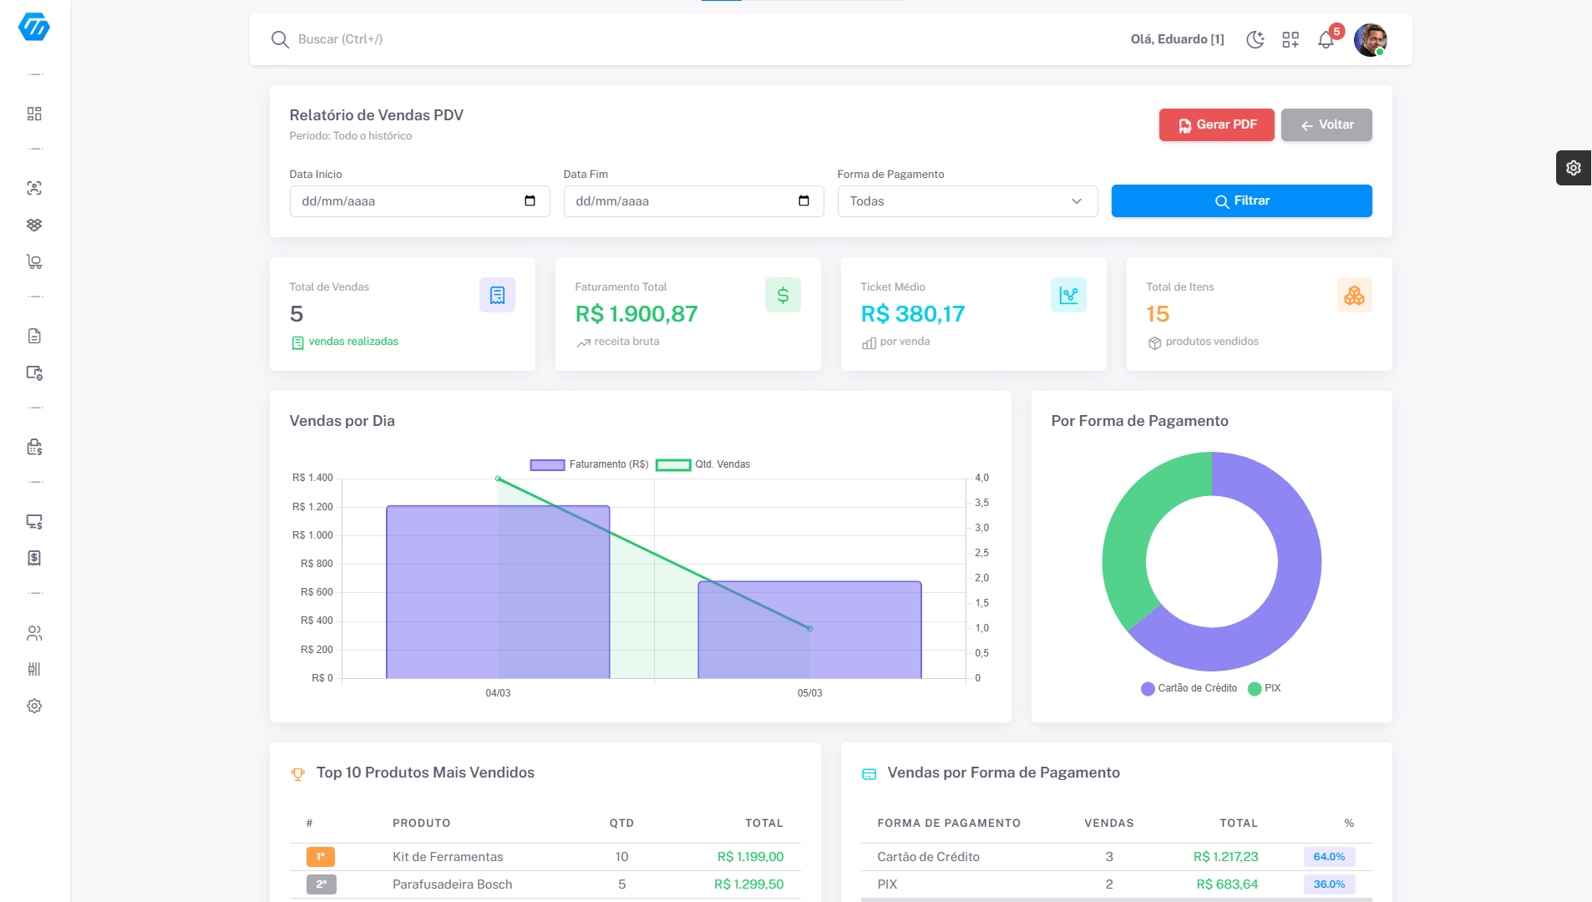Image resolution: width=1592 pixels, height=902 pixels.
Task: Open the dashboard icon in sidebar
Action: [34, 114]
